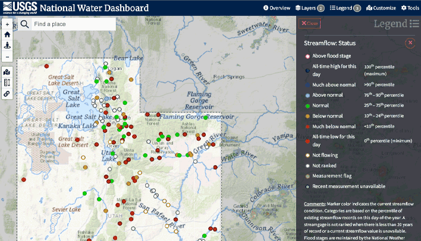Click the Rock Springs map label
Screen dimensions: 421x241
(x=229, y=77)
